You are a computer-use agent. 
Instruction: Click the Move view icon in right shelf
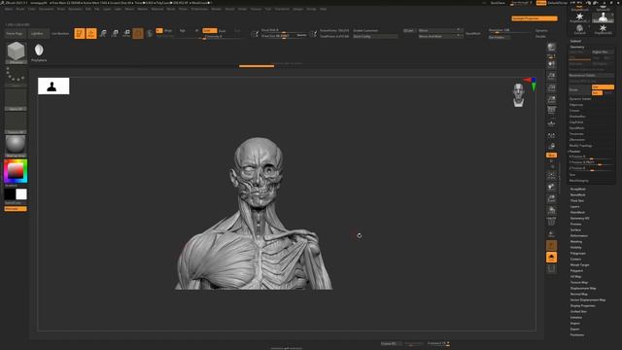(x=551, y=187)
